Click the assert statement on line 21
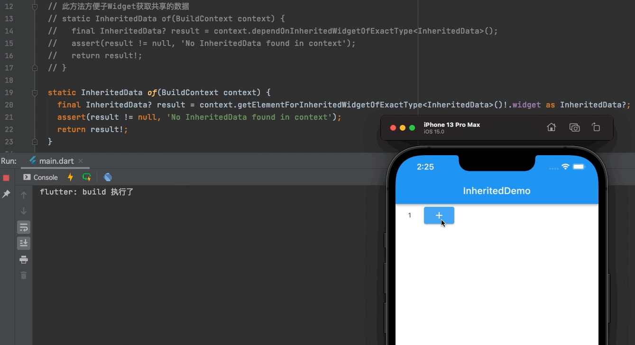Image resolution: width=635 pixels, height=345 pixels. (x=199, y=117)
